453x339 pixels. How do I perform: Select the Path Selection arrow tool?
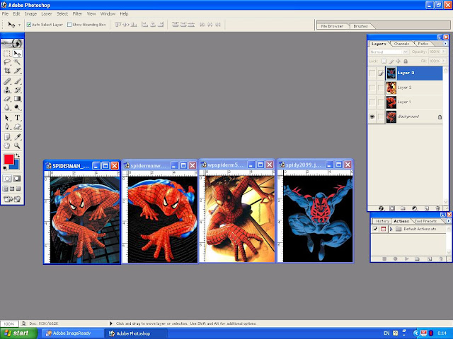tap(7, 118)
